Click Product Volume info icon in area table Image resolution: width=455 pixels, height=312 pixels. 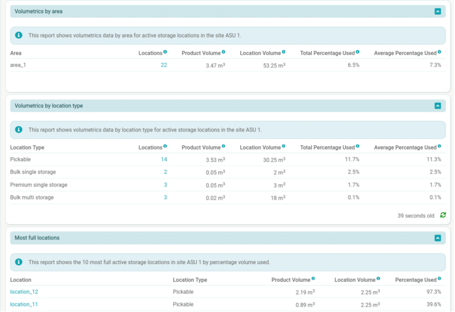click(223, 52)
